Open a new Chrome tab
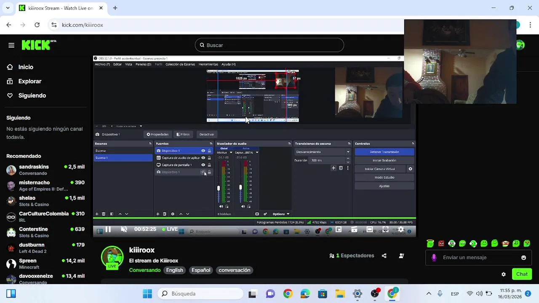Viewport: 539px width, 303px height. coord(115,8)
